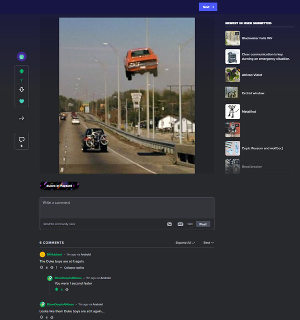Image resolution: width=300 pixels, height=320 pixels.
Task: Open the Orchid window thumbnail
Action: coord(232,93)
